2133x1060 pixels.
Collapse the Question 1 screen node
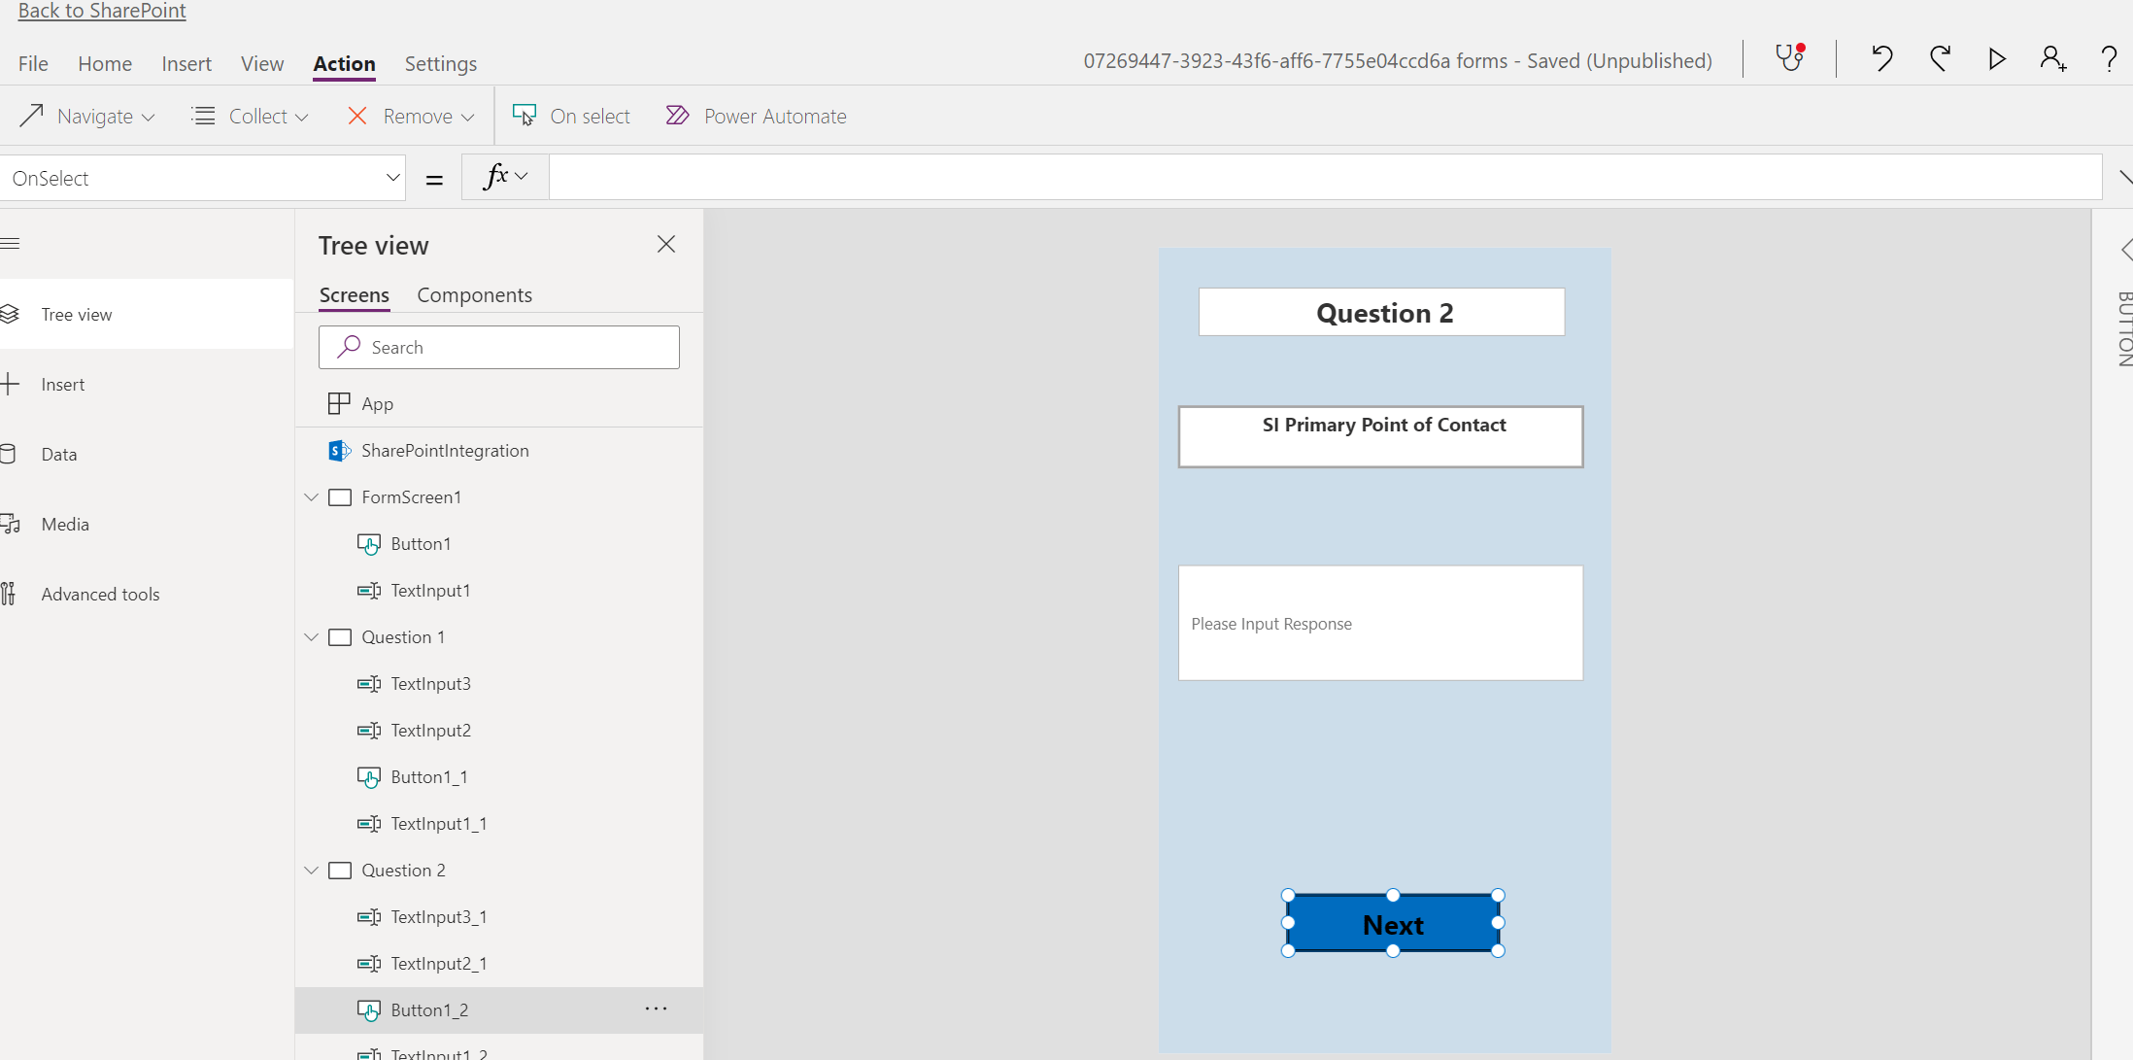click(x=312, y=636)
